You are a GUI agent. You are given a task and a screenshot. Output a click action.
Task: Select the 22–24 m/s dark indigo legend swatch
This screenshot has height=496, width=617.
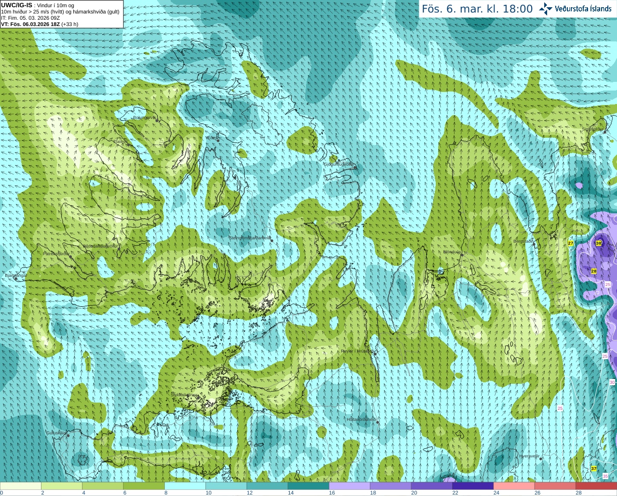pos(473,486)
